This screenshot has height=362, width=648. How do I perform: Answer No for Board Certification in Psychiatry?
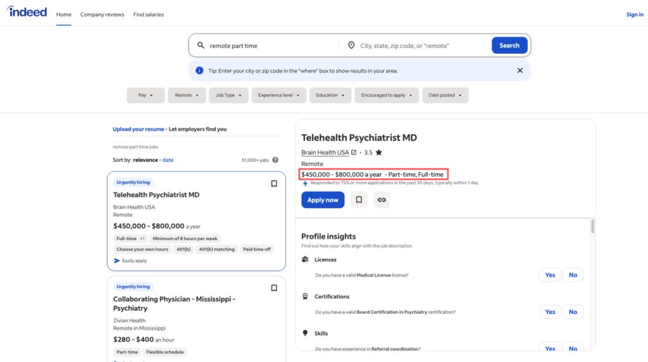pos(573,312)
